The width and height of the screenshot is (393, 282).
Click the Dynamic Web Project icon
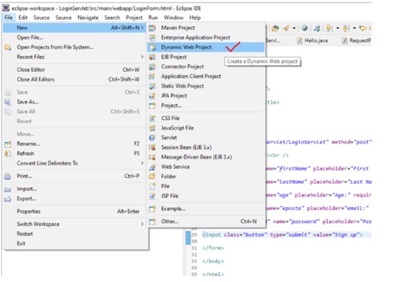[x=152, y=47]
